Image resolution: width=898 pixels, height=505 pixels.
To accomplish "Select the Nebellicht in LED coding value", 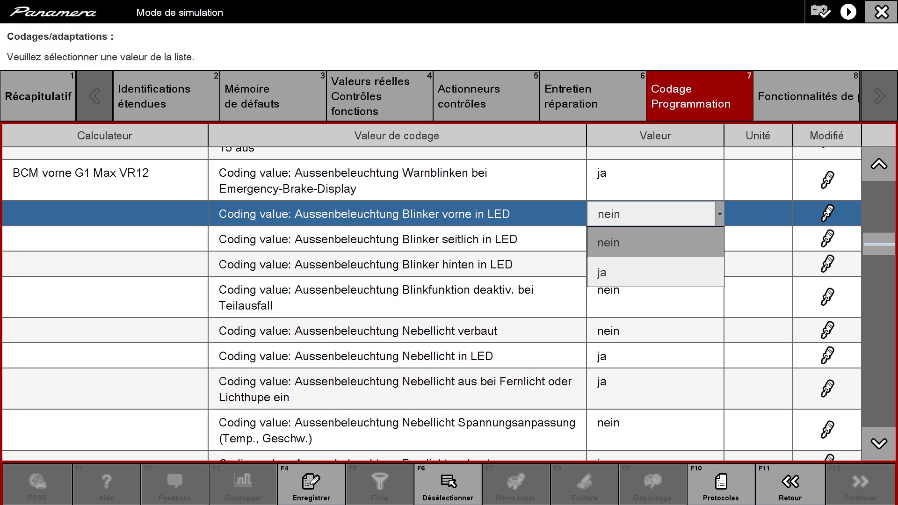I will (x=397, y=356).
